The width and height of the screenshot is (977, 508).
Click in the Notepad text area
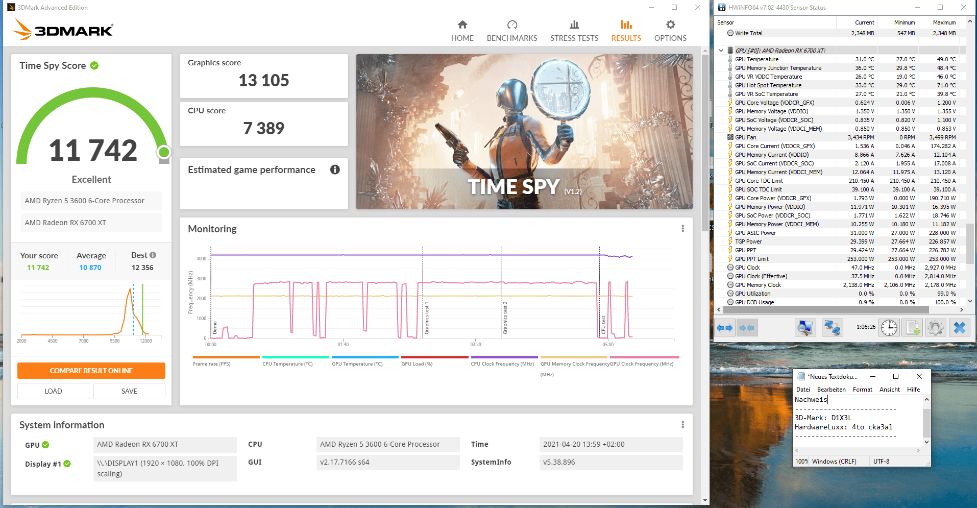click(858, 421)
